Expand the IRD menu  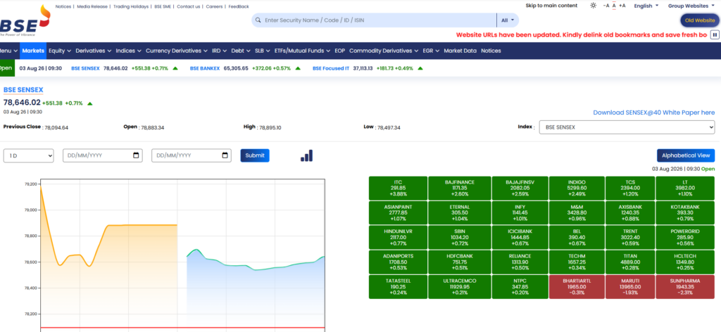pyautogui.click(x=220, y=51)
